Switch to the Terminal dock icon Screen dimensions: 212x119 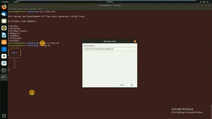point(4,70)
